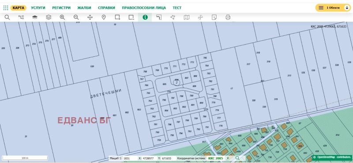Open the folded map icon

coord(186,17)
